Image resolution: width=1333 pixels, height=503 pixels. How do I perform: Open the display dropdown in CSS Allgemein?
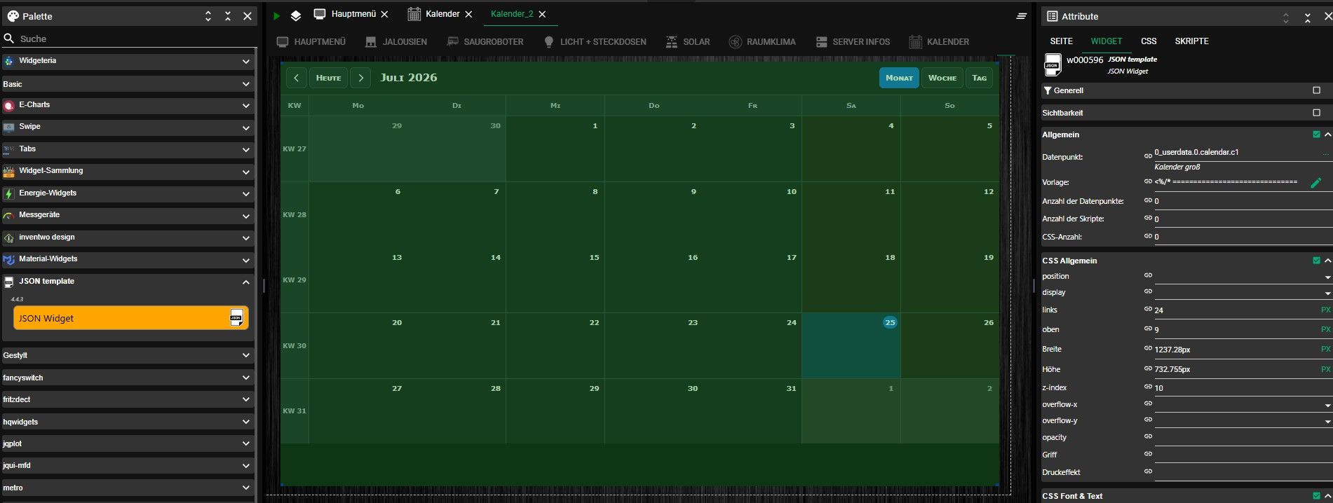pos(1327,294)
